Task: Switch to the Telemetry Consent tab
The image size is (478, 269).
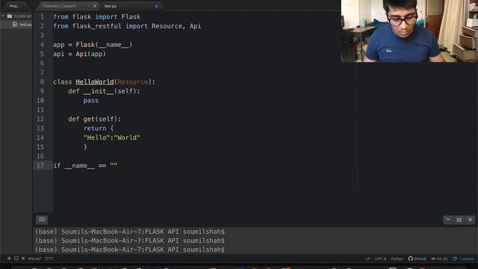Action: (x=60, y=6)
